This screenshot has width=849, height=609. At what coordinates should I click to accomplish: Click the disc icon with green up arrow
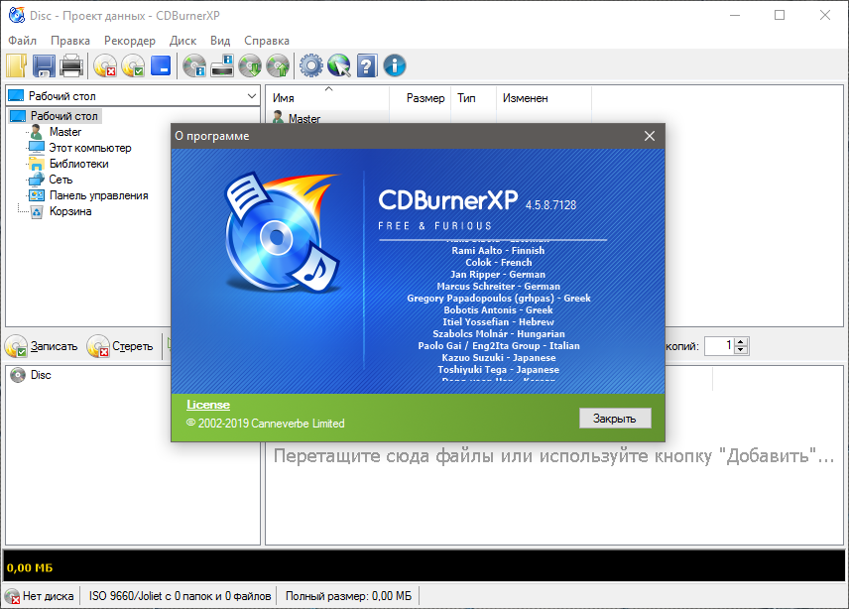click(x=278, y=66)
